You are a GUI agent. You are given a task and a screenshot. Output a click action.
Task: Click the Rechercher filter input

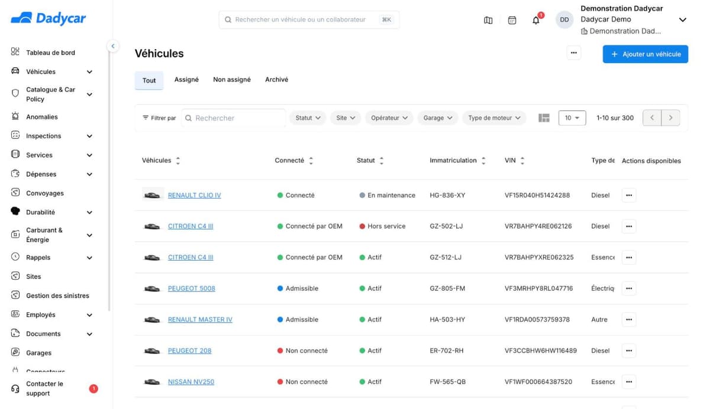pyautogui.click(x=233, y=118)
